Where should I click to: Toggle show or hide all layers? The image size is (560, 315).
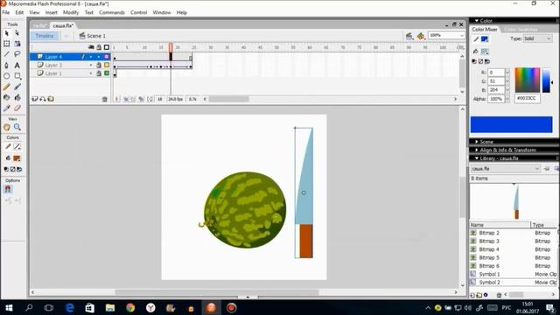point(91,47)
